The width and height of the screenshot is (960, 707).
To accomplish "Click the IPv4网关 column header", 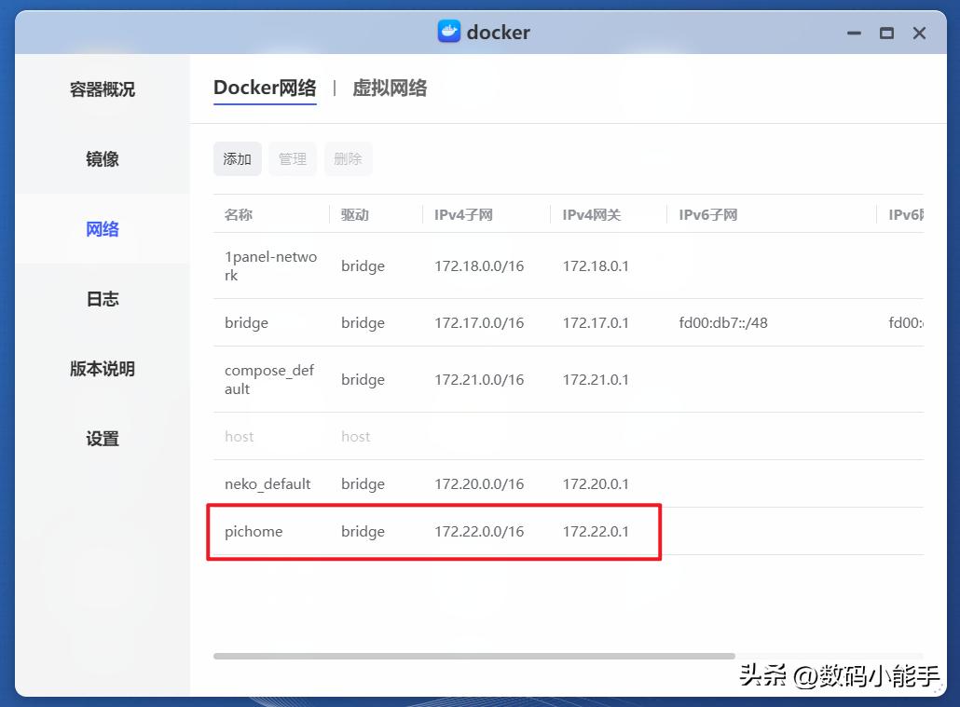I will (x=592, y=215).
